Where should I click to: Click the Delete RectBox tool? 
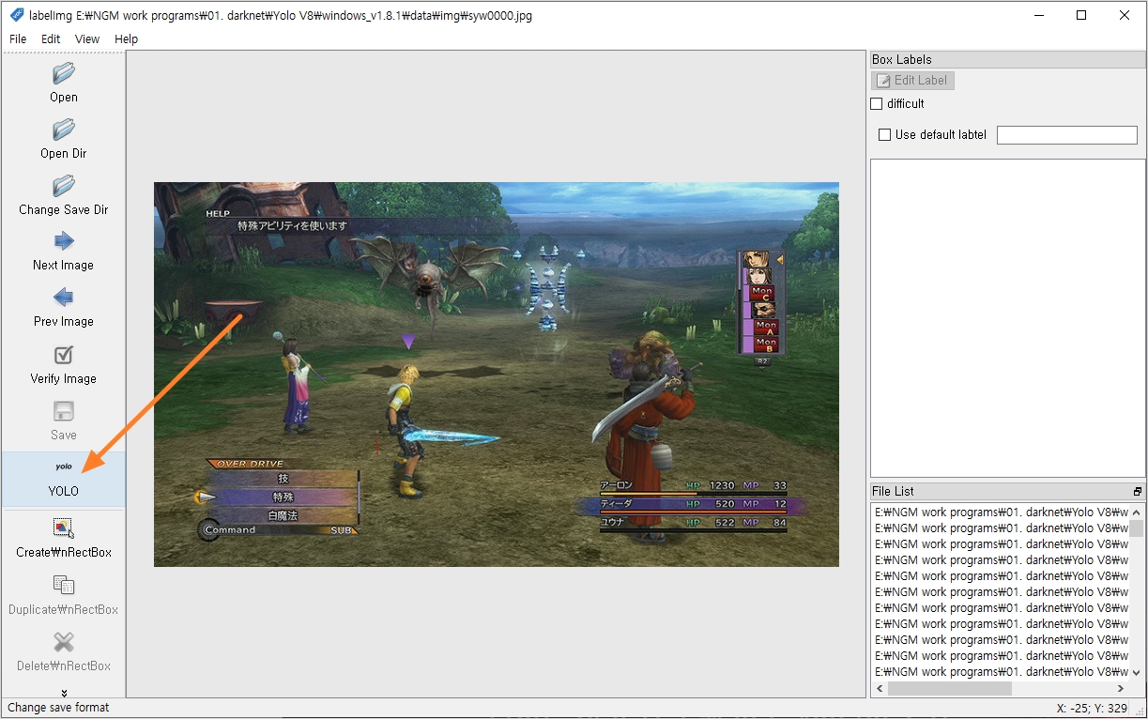click(x=64, y=652)
